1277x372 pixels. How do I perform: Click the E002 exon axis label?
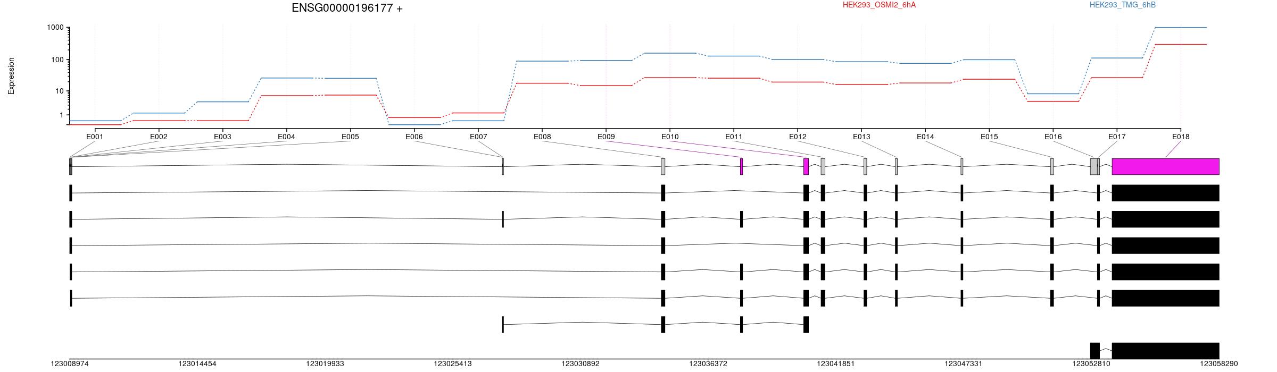pyautogui.click(x=159, y=137)
